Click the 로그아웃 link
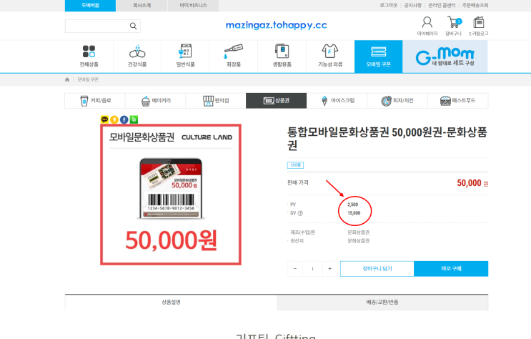The image size is (531, 339). pyautogui.click(x=389, y=6)
